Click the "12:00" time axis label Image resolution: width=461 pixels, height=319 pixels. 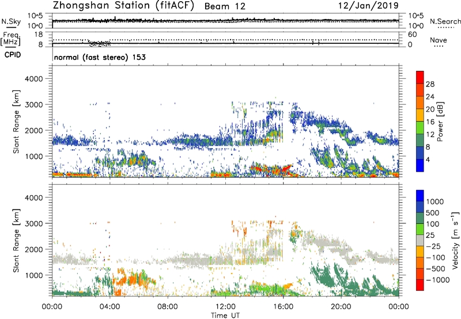pos(225,307)
